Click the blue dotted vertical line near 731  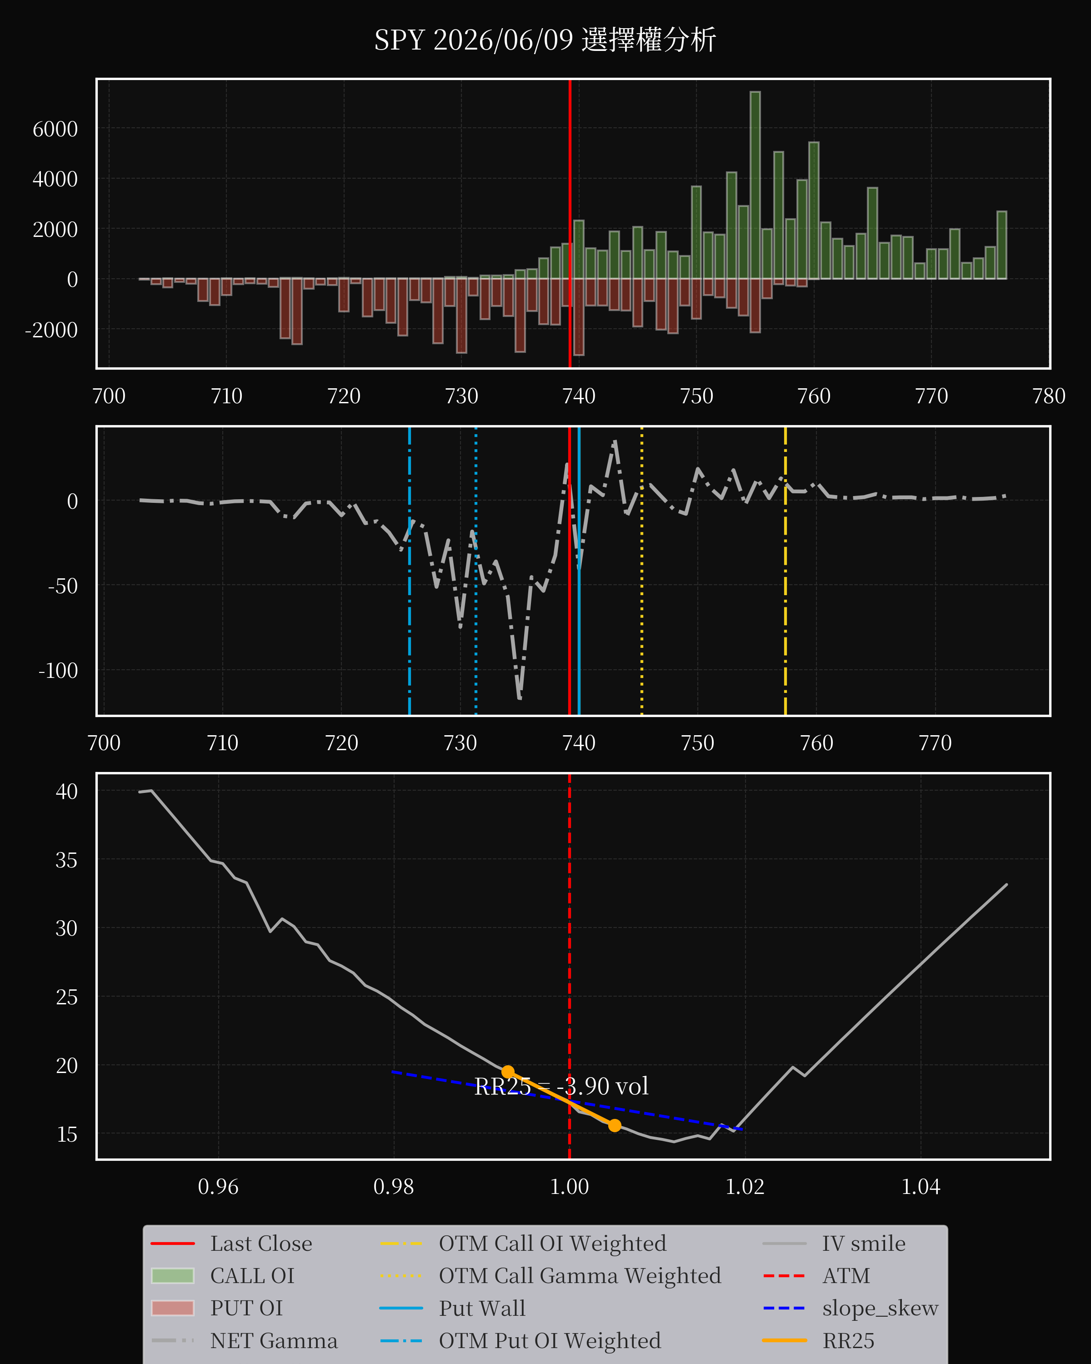pos(475,571)
